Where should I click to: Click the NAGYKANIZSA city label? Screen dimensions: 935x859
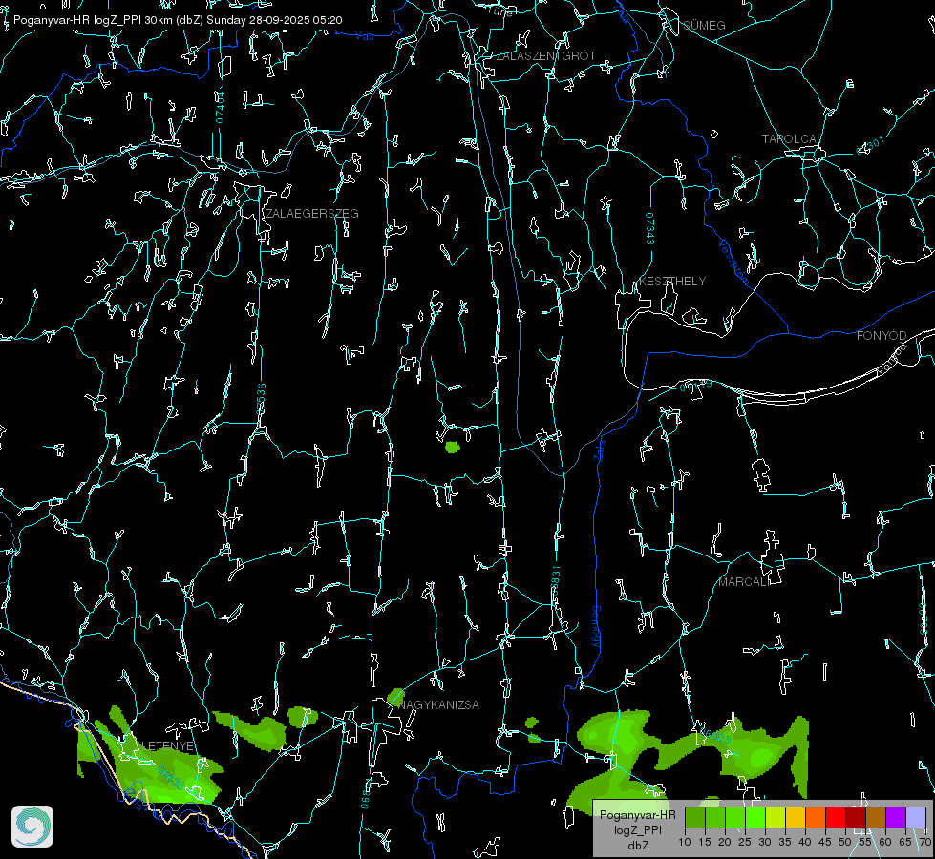[x=438, y=705]
